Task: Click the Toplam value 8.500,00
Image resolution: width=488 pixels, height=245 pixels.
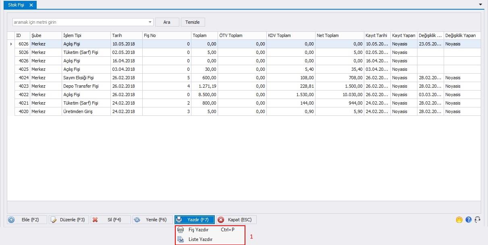Action: pyautogui.click(x=204, y=95)
